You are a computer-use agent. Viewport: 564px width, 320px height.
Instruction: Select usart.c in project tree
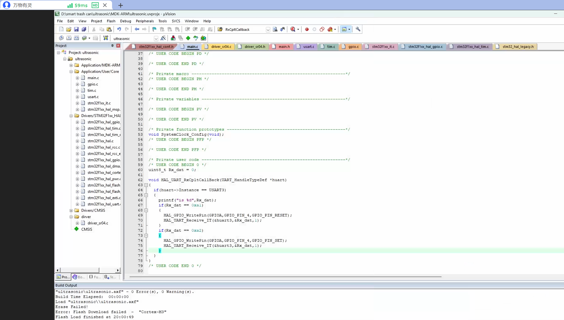pyautogui.click(x=93, y=97)
